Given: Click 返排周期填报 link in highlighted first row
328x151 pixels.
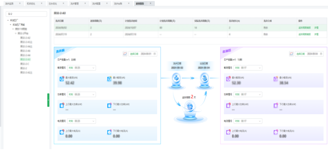Looking at the screenshot, I should coord(305,28).
